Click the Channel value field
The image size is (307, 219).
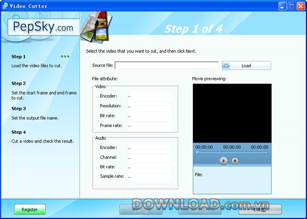(x=149, y=158)
